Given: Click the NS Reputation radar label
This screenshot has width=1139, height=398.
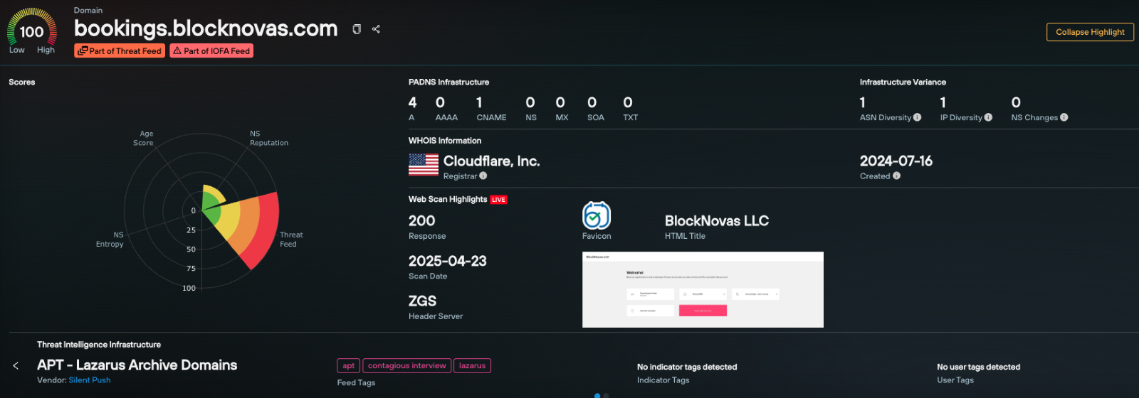Looking at the screenshot, I should pos(269,138).
